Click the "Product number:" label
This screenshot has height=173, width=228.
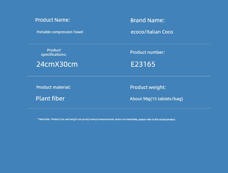[x=147, y=52]
